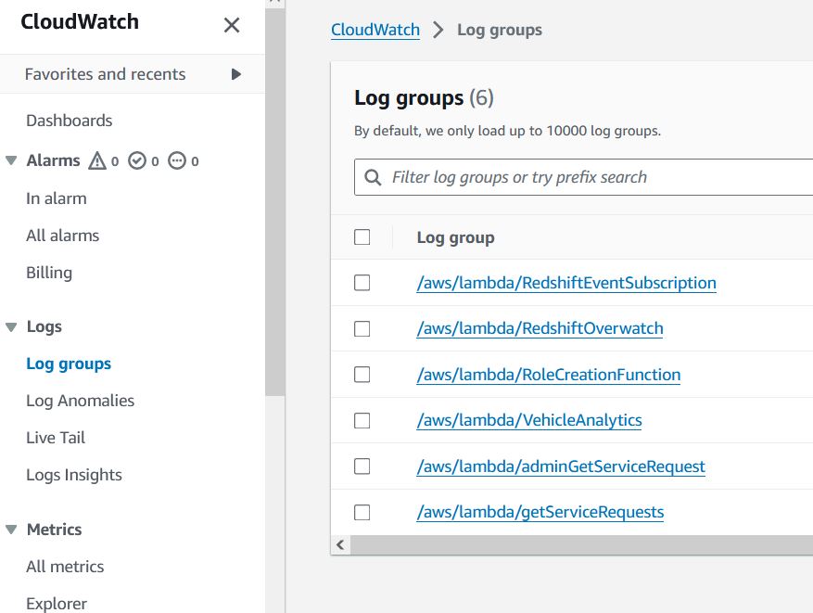Image resolution: width=813 pixels, height=613 pixels.
Task: Click the sidebar vertical scrollbar
Action: point(274,202)
